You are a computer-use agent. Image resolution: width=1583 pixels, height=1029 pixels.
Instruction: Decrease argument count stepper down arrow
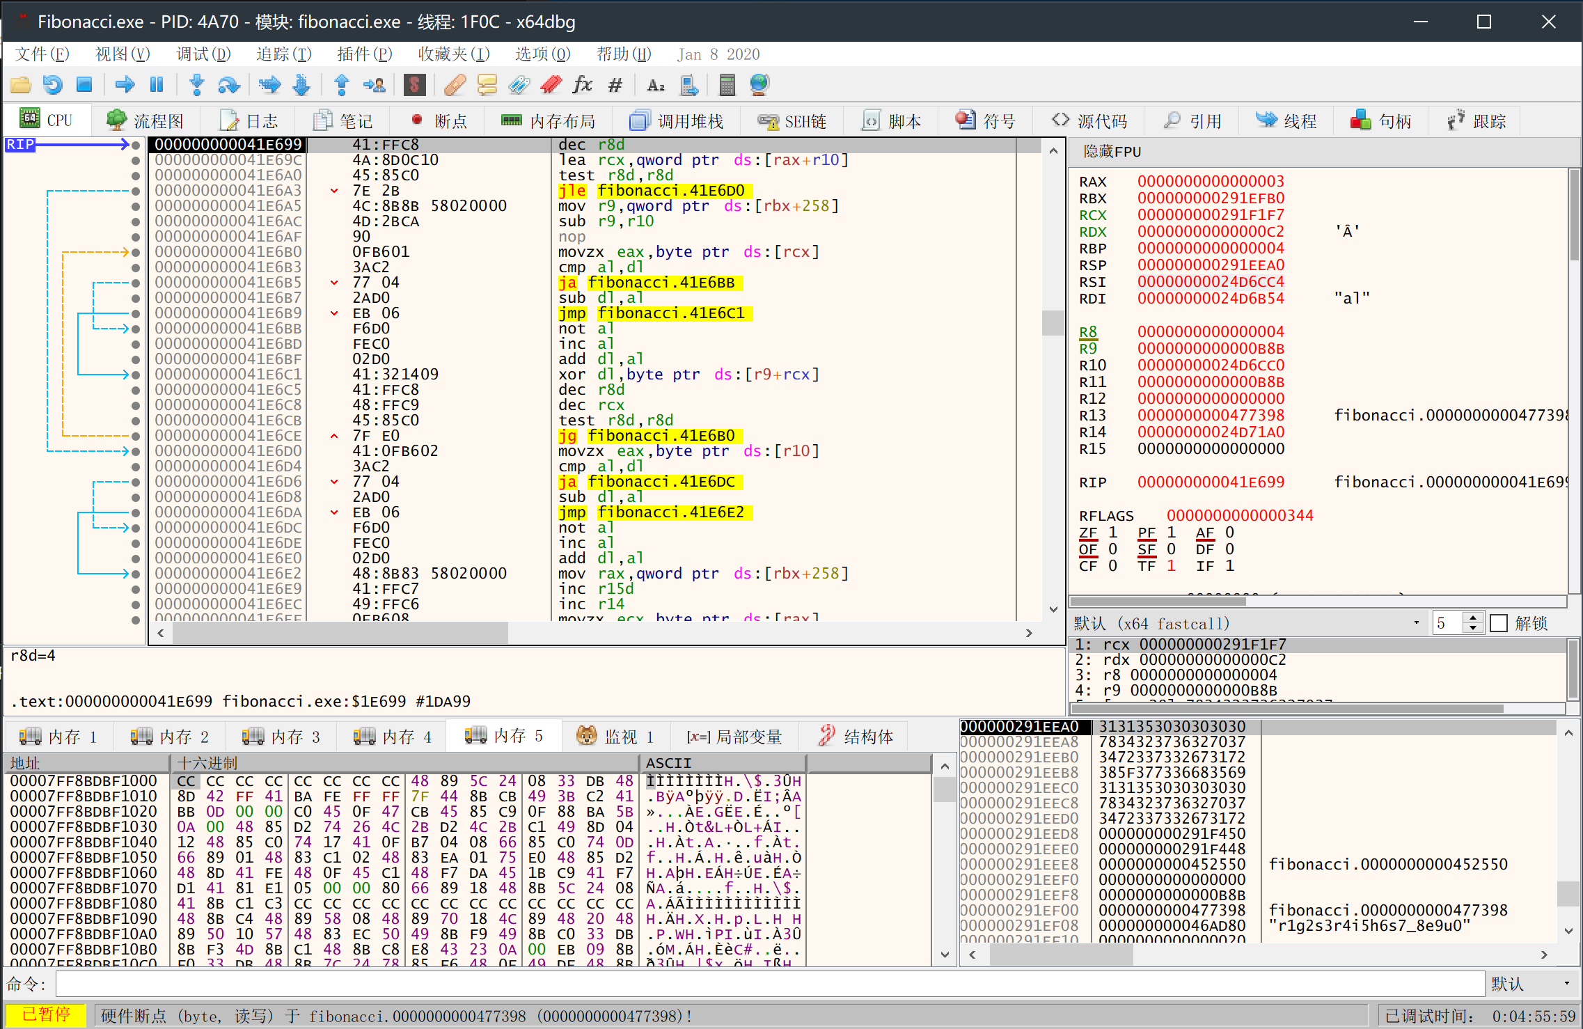(x=1473, y=628)
